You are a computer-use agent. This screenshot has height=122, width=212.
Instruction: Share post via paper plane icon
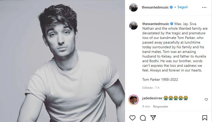pyautogui.click(x=153, y=118)
